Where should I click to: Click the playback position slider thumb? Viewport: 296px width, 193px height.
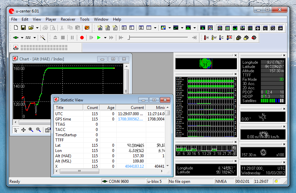(x=129, y=38)
